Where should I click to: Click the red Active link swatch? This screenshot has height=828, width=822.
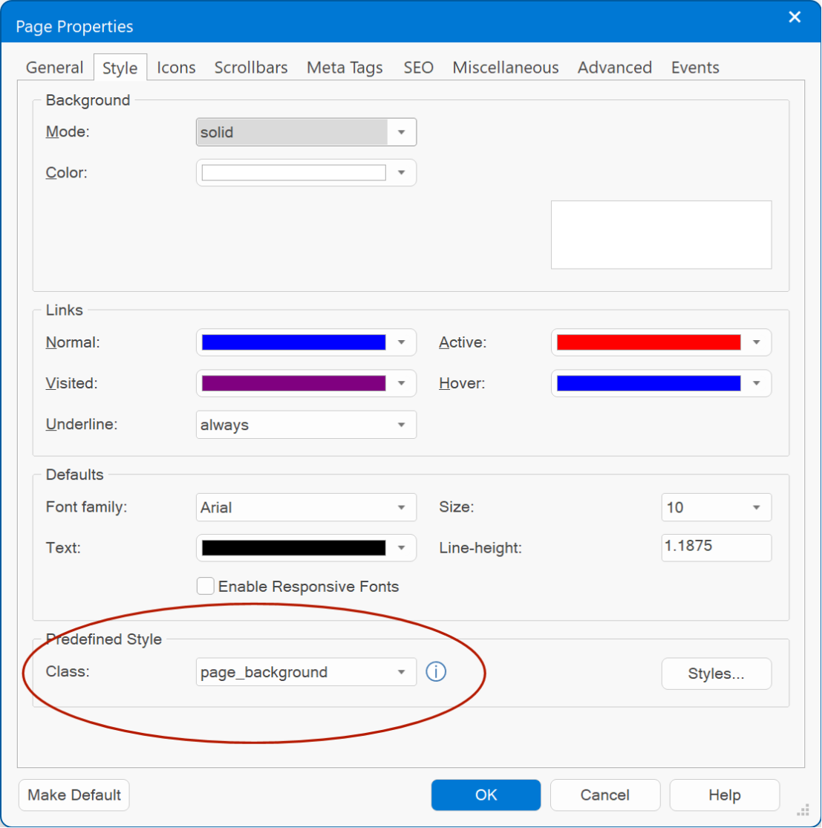pyautogui.click(x=648, y=342)
